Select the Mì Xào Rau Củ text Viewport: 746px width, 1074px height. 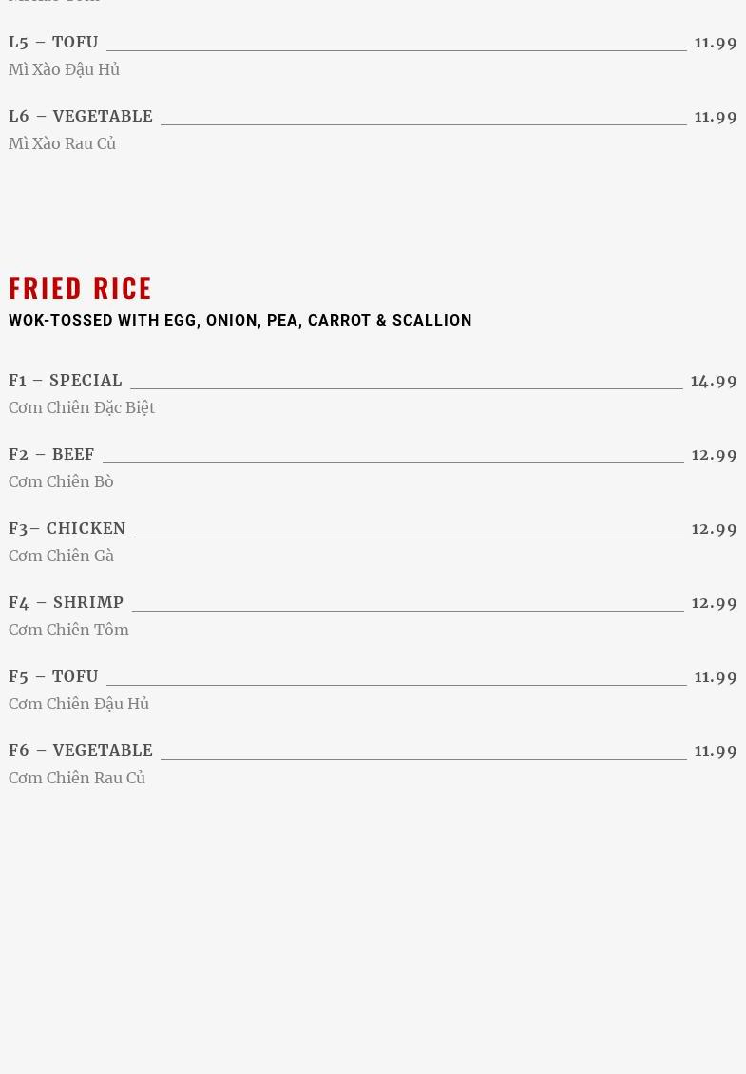(62, 144)
